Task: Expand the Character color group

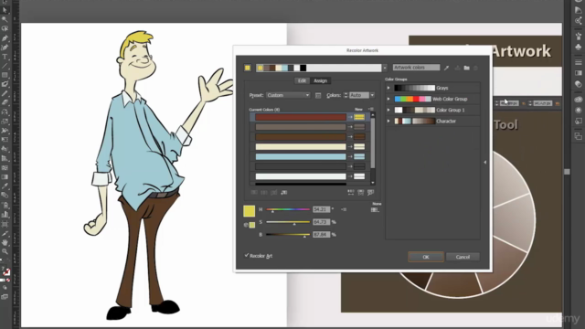Action: click(388, 121)
